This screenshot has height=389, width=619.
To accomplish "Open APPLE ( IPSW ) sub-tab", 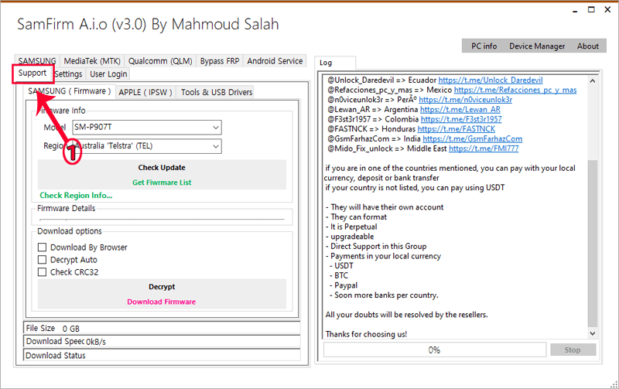I will click(145, 92).
